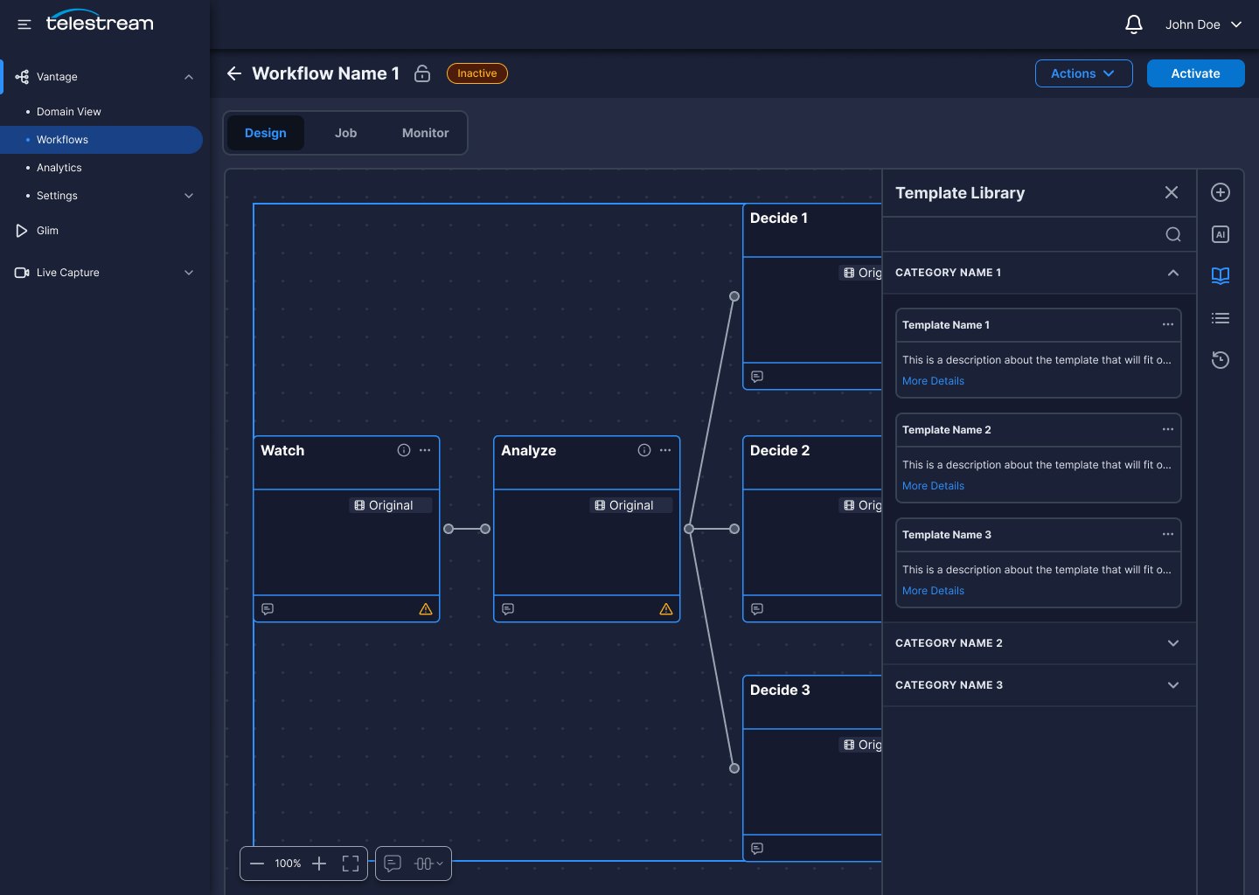This screenshot has width=1259, height=895.
Task: Open the more options on Analyze node
Action: coord(665,450)
